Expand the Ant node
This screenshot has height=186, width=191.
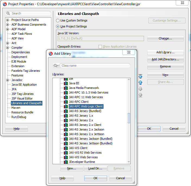click(8, 43)
